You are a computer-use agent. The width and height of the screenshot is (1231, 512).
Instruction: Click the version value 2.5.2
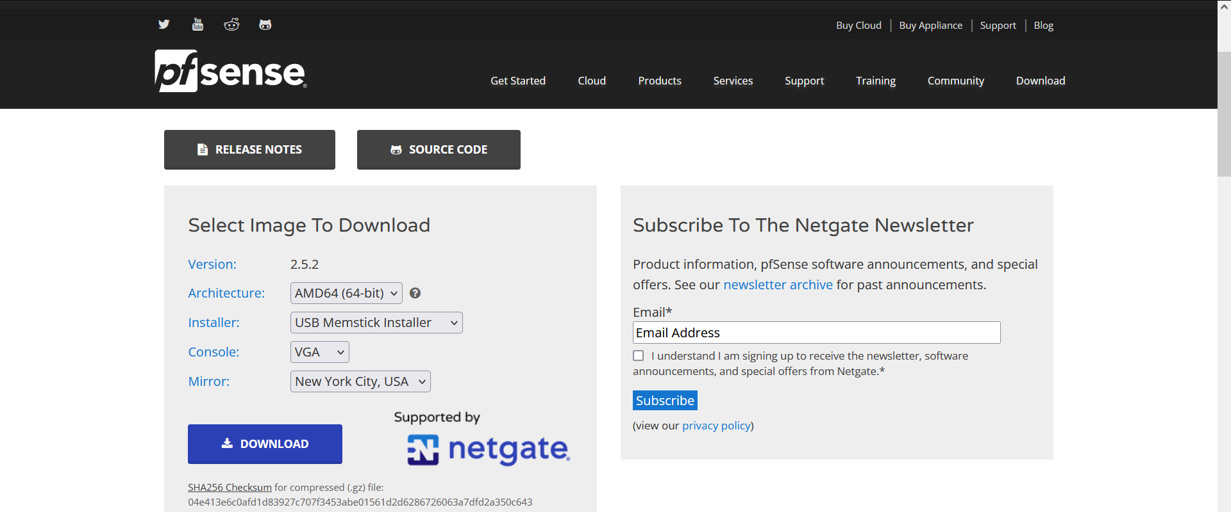pos(305,264)
